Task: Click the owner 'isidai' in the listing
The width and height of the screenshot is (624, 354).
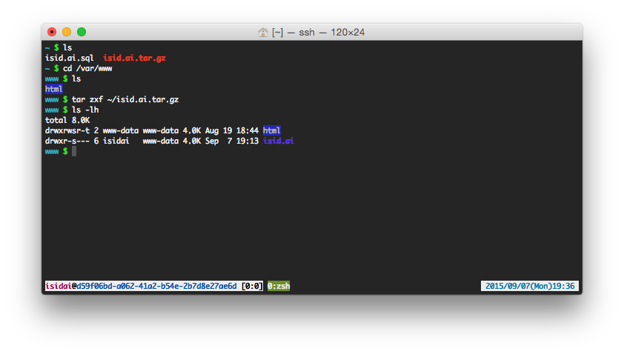Action: [116, 141]
